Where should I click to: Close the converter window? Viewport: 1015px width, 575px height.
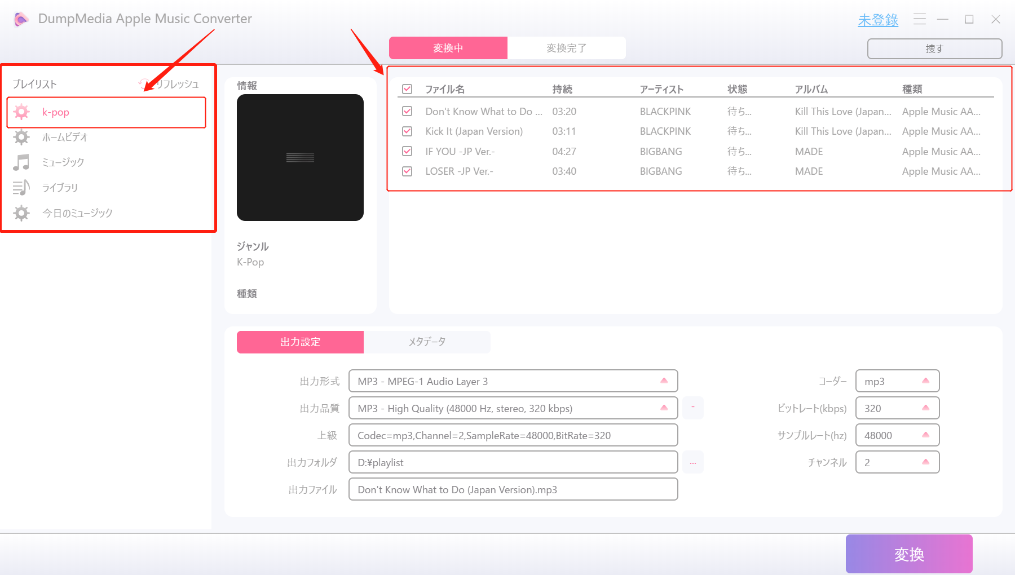[x=996, y=19]
